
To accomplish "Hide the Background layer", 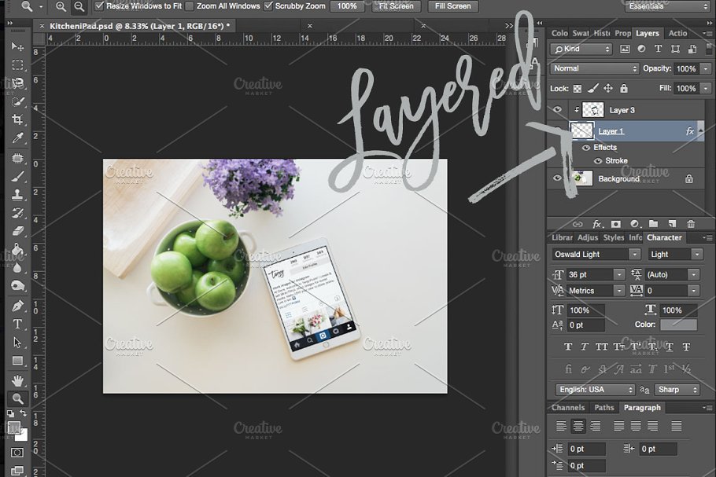I will click(x=558, y=177).
